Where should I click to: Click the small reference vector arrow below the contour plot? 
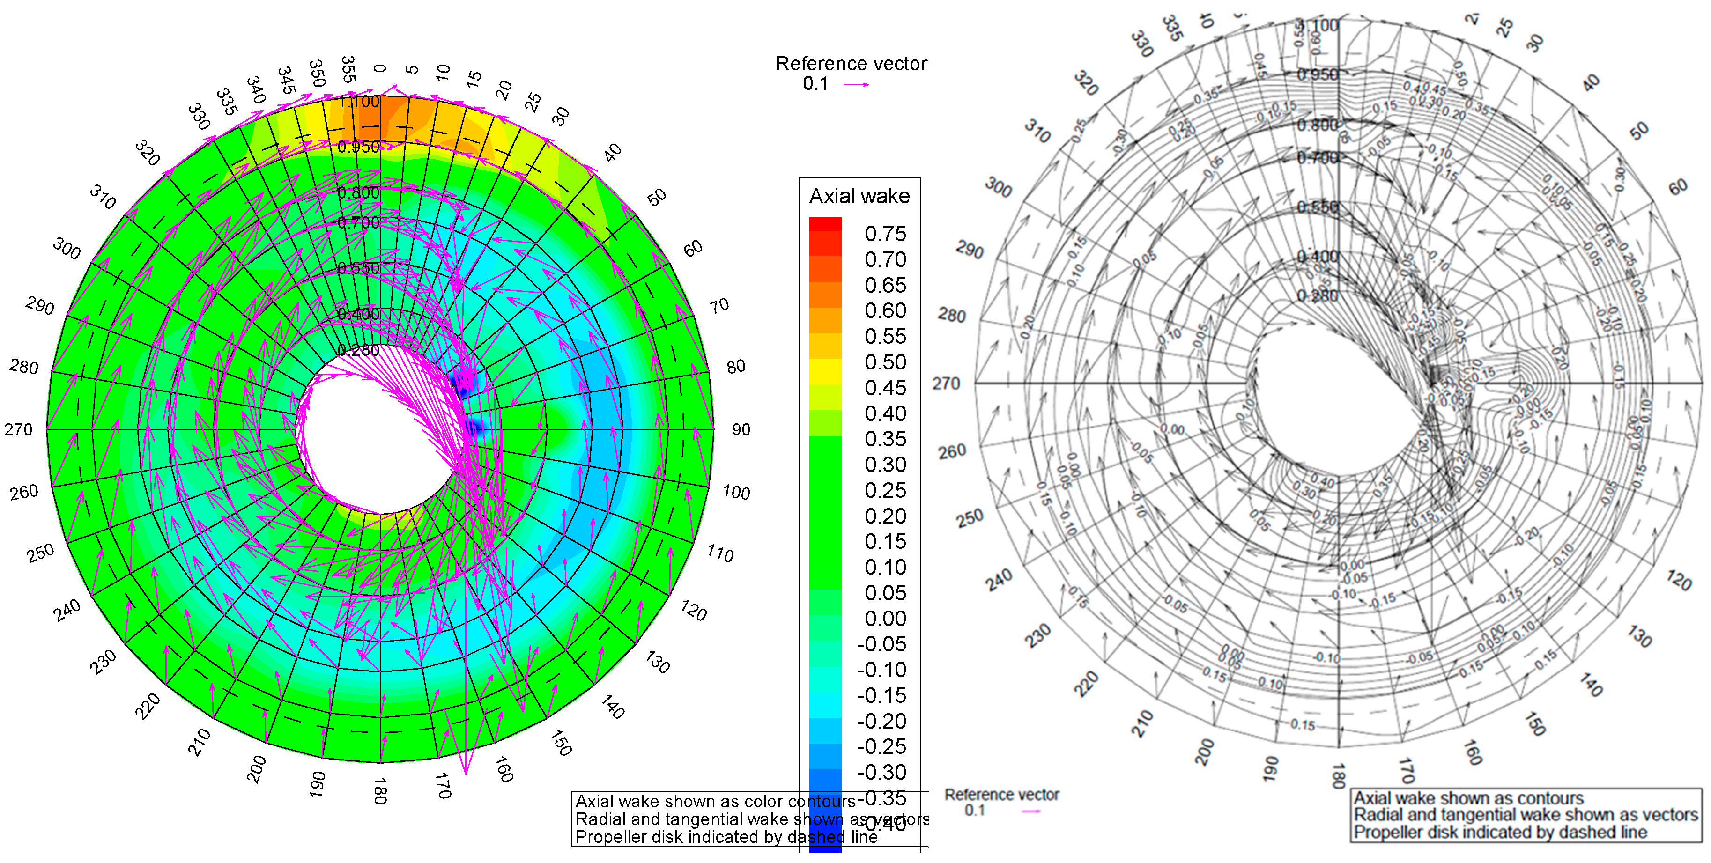(1030, 811)
